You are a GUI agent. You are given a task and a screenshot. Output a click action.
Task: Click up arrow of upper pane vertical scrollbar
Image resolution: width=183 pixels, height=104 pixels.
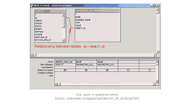pyautogui.click(x=158, y=9)
